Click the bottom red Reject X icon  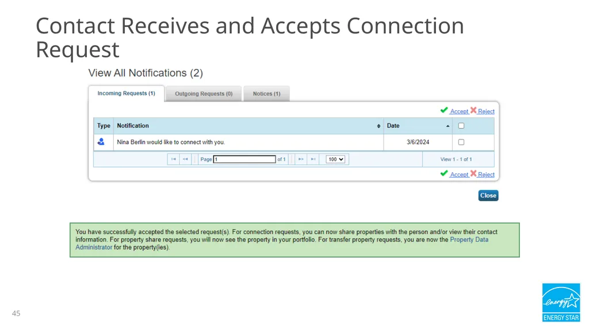coord(473,174)
